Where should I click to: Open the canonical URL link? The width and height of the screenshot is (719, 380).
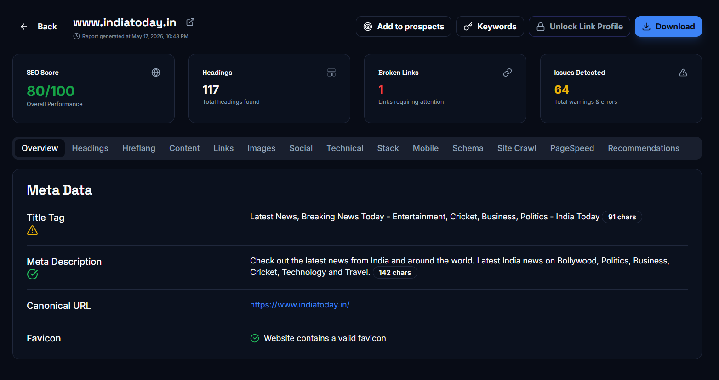click(x=300, y=305)
